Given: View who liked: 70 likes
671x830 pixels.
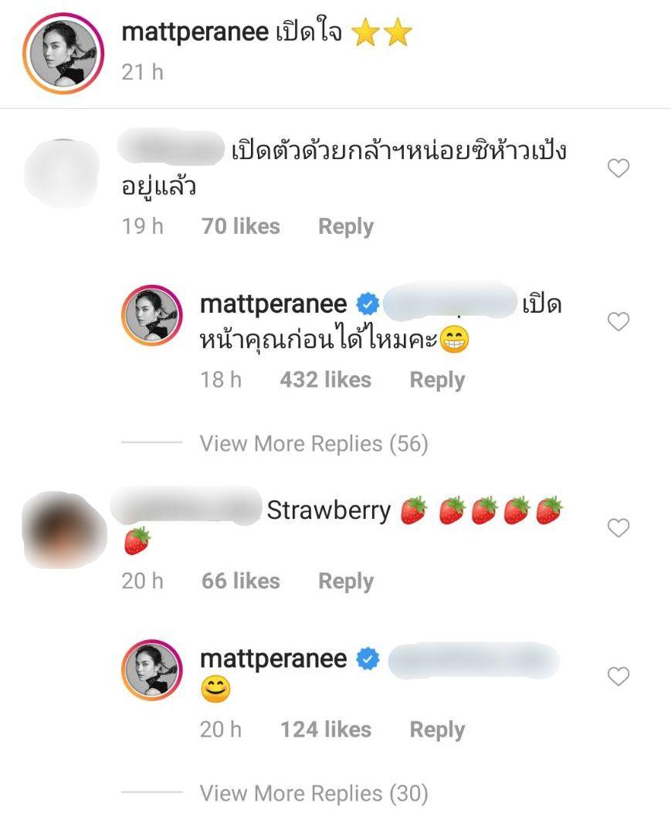Looking at the screenshot, I should click(x=241, y=226).
